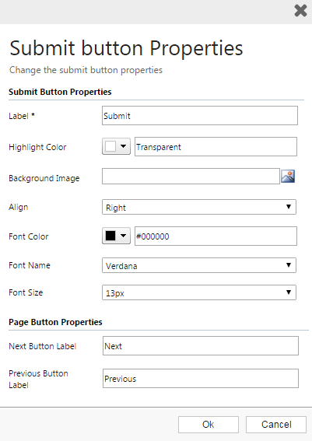Click the Next Button Label field

point(201,345)
